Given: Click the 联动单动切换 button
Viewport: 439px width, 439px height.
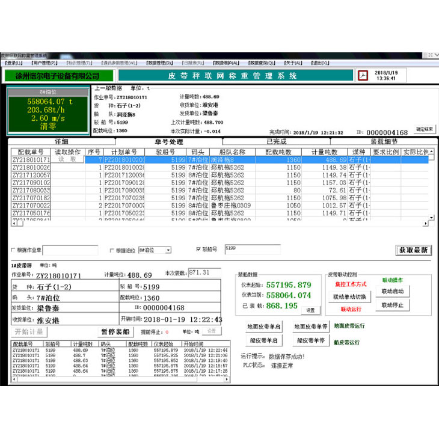Looking at the screenshot, I should [349, 296].
